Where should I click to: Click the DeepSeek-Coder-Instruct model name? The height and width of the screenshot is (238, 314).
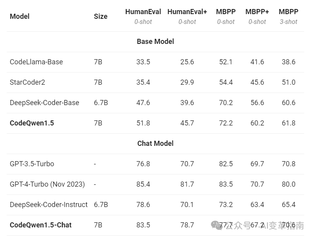coord(49,205)
